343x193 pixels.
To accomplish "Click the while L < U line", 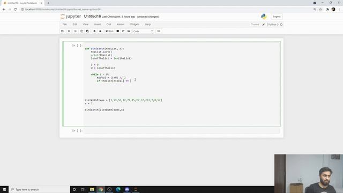I will [x=100, y=75].
